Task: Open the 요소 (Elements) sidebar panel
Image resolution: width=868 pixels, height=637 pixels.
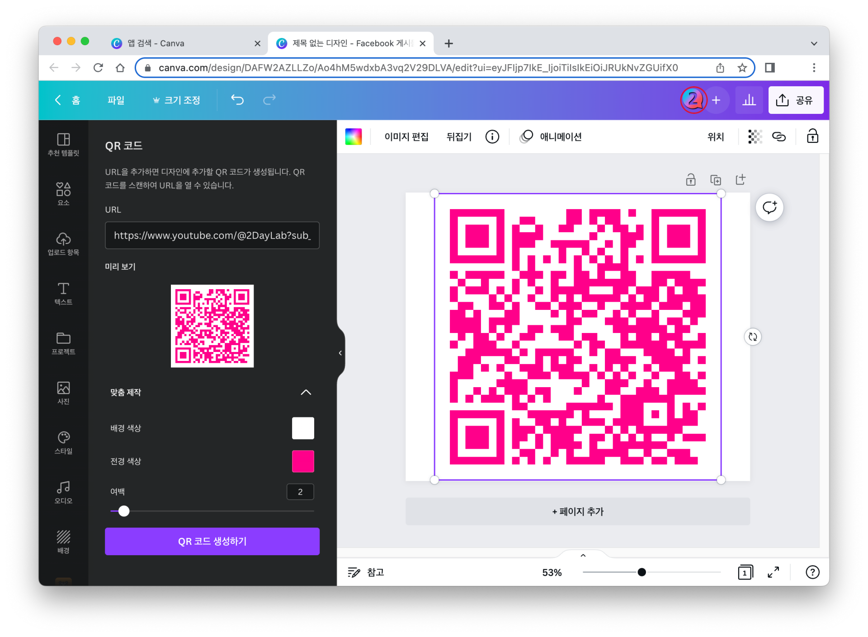Action: pos(63,193)
